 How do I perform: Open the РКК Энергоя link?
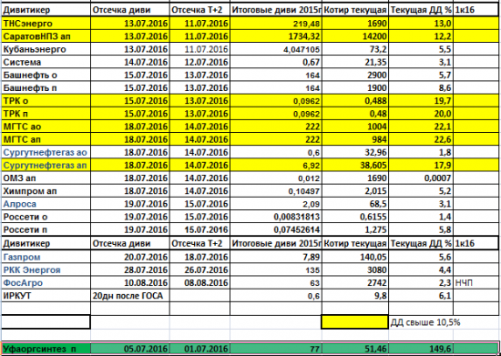click(32, 270)
